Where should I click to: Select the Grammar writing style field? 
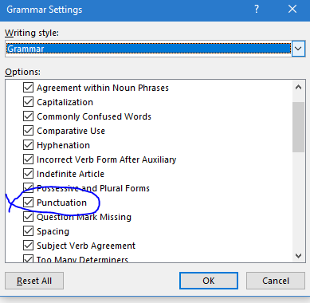[x=148, y=49]
